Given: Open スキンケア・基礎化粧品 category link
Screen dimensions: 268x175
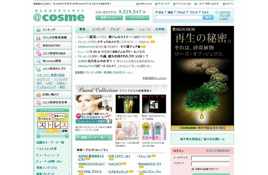Looking at the screenshot, I should (x=51, y=75).
